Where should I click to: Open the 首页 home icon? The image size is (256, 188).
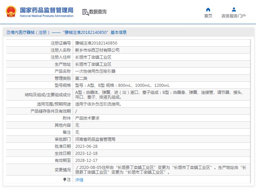click(208, 9)
